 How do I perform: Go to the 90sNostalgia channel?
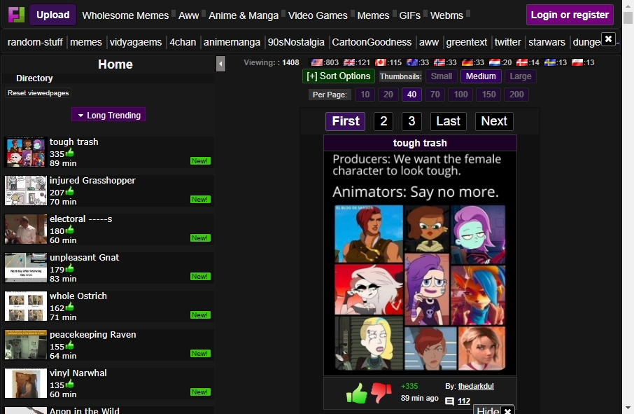296,42
